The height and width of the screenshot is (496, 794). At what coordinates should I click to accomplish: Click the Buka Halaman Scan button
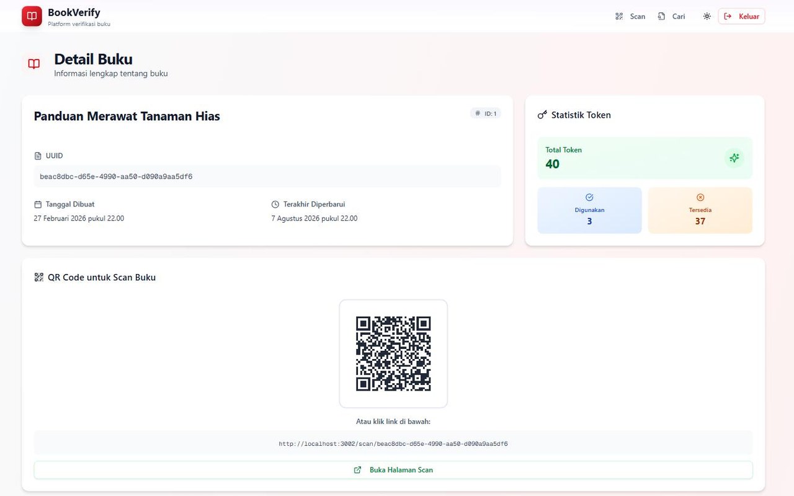point(393,470)
